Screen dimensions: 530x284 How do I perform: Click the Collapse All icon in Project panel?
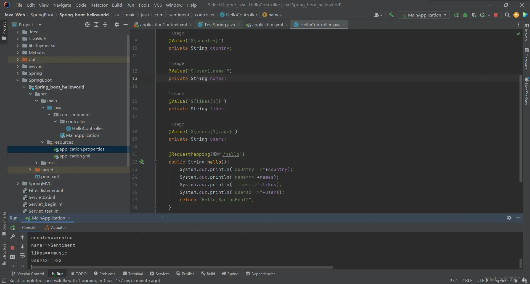(105, 25)
